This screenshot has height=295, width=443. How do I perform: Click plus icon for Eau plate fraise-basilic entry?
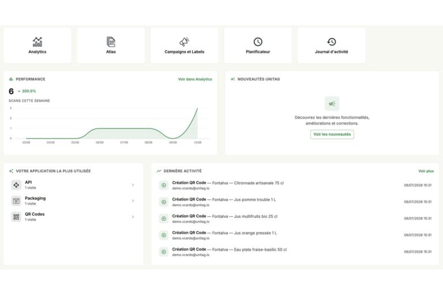pos(164,252)
